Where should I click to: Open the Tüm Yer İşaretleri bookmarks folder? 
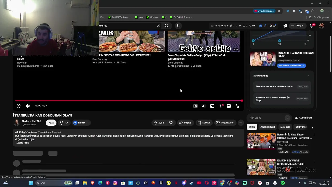point(320,17)
